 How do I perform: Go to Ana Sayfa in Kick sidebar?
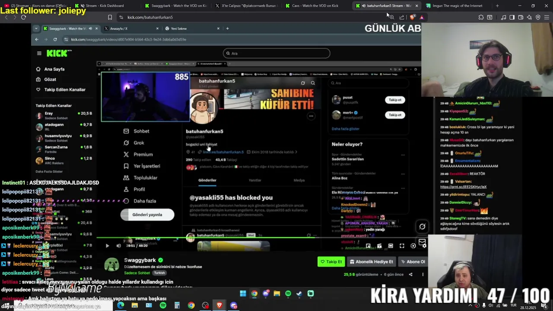(x=54, y=69)
